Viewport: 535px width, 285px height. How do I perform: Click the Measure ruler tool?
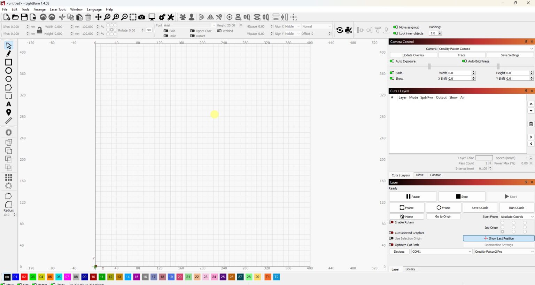click(8, 121)
